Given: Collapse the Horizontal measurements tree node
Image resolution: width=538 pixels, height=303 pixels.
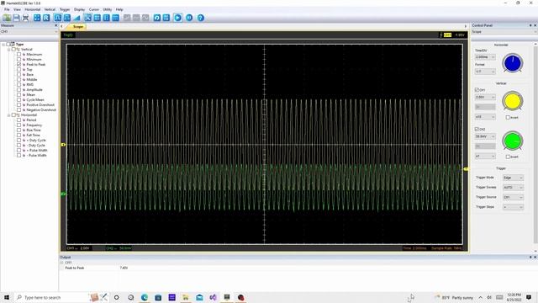Looking at the screenshot, I should [x=9, y=115].
